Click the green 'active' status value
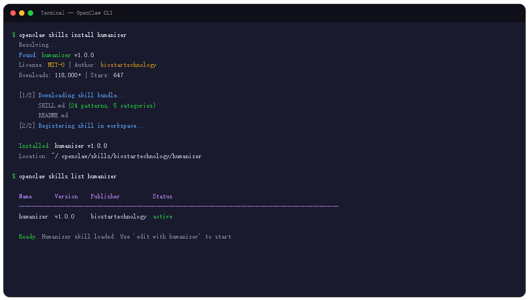Image resolution: width=529 pixels, height=300 pixels. click(163, 216)
